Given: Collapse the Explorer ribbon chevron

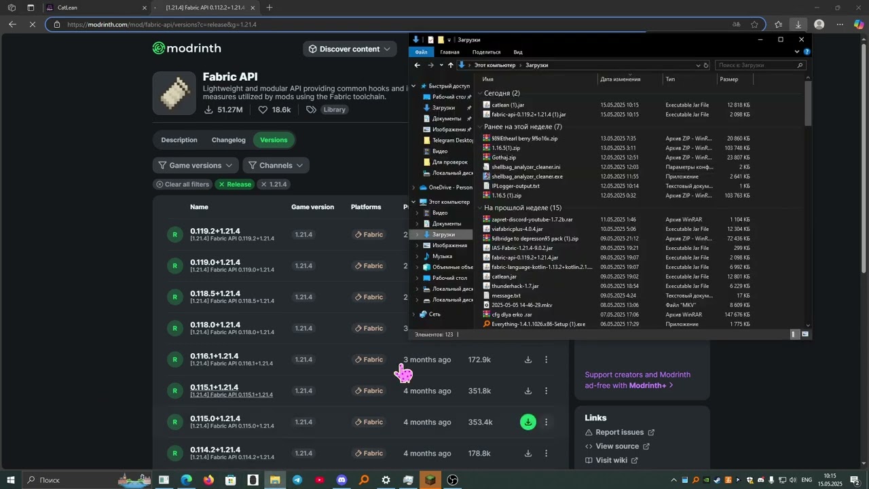Looking at the screenshot, I should point(798,52).
